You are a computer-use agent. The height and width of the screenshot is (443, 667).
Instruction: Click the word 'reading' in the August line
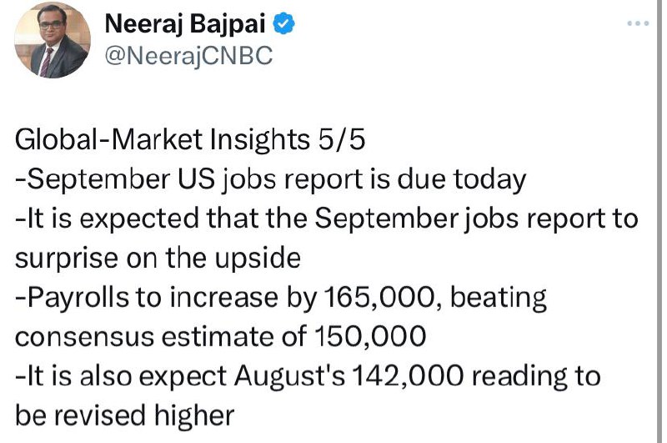(x=519, y=377)
